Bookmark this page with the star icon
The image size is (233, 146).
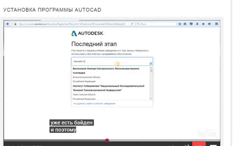[180, 24]
